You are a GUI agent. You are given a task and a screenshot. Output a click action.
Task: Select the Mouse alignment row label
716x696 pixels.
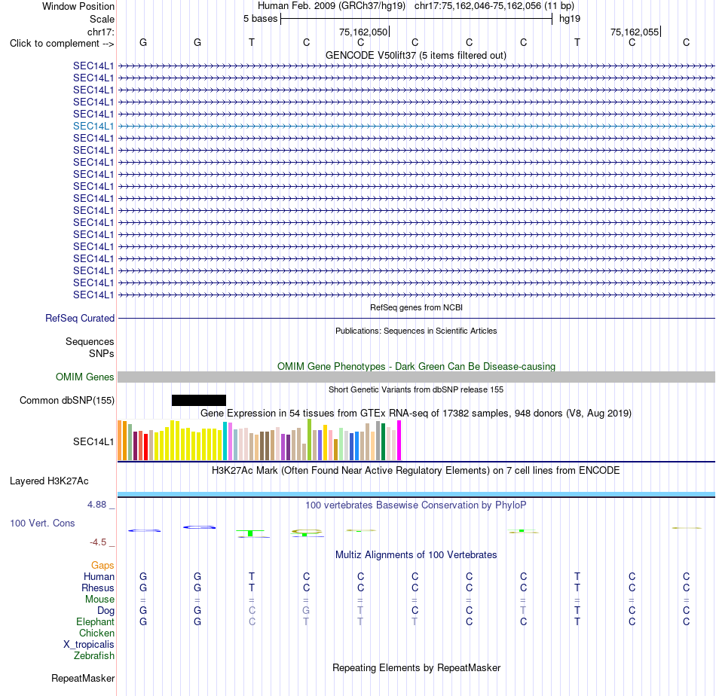click(99, 600)
